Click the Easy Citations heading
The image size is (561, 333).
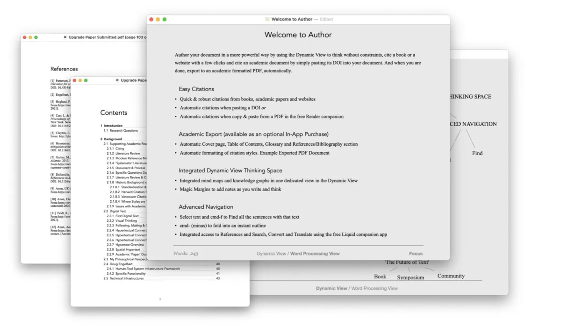click(196, 89)
